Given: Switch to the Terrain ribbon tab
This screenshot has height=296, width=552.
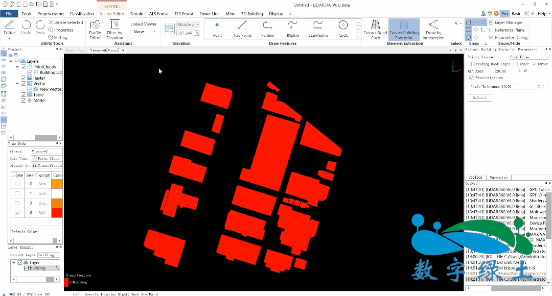Looking at the screenshot, I should (136, 14).
